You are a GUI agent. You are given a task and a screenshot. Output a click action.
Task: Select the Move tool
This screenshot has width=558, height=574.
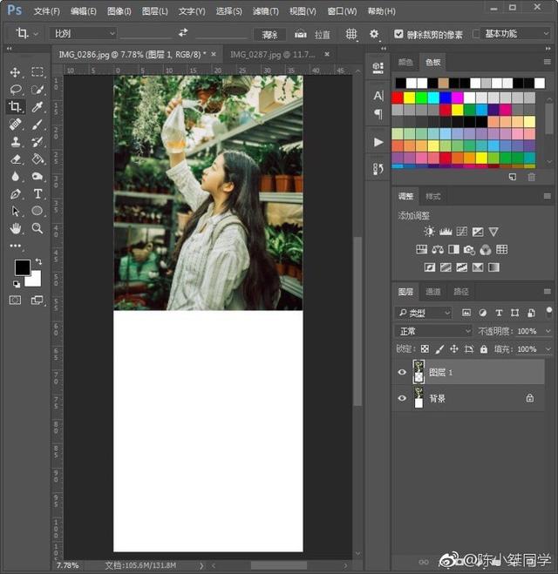(x=16, y=72)
